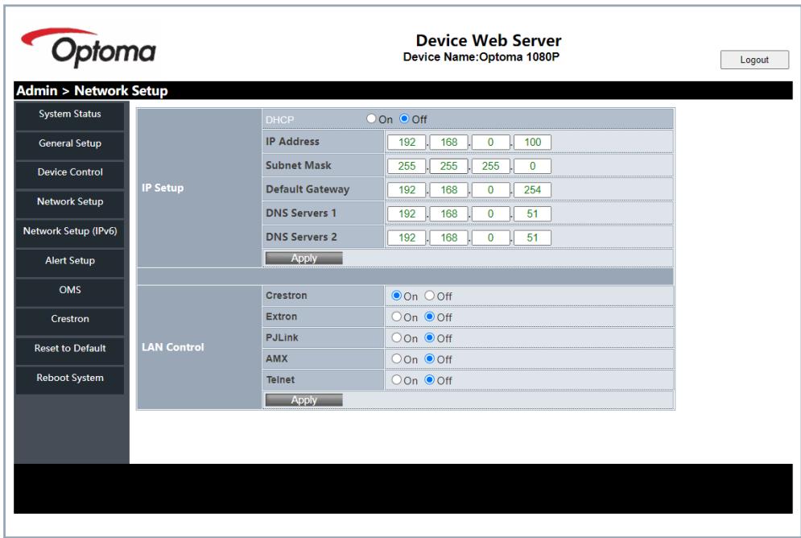Edit Subnet Mask second octet field
Screen dimensions: 801x538
tap(448, 166)
